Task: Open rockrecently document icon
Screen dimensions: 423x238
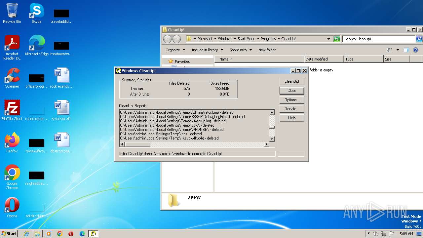Action: coord(61,78)
